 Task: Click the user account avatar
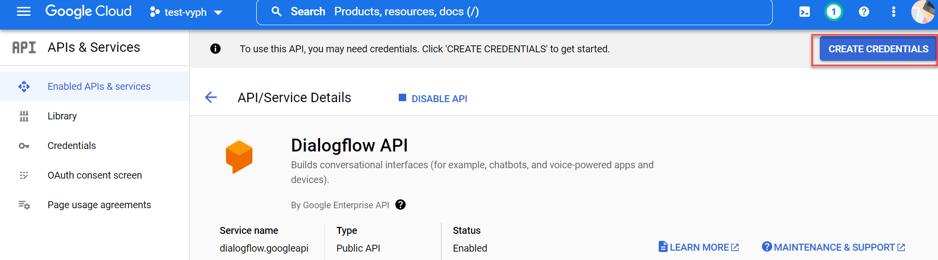point(922,12)
